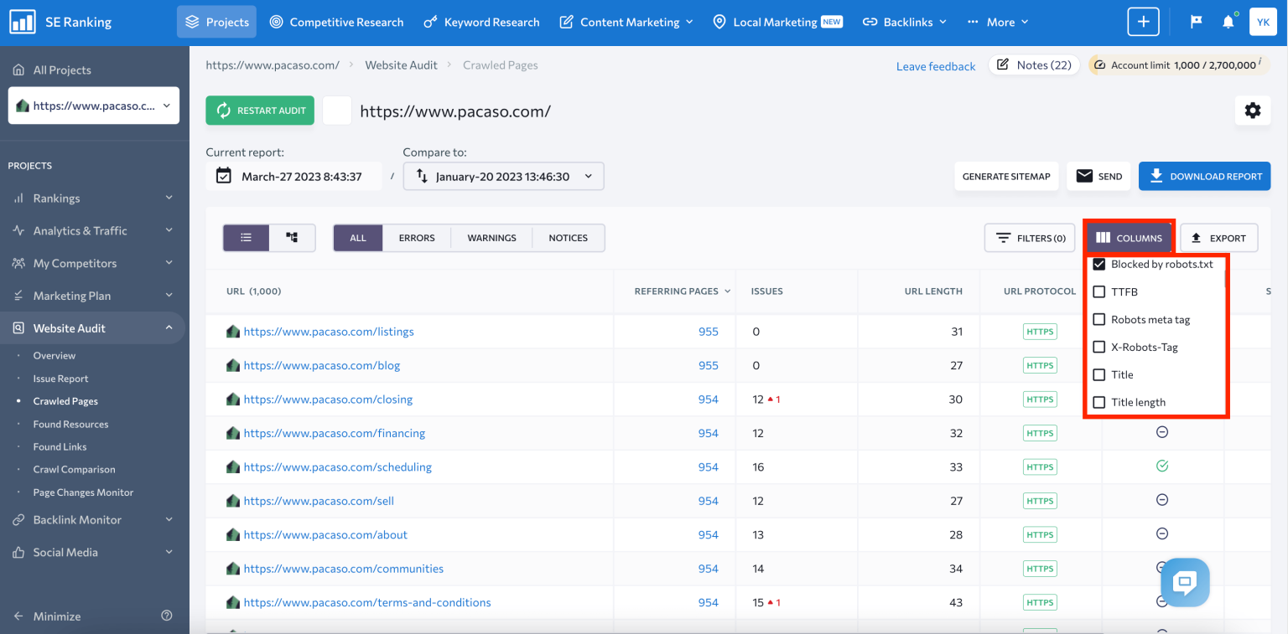Select the list view icon above the table
The image size is (1288, 634).
[246, 237]
